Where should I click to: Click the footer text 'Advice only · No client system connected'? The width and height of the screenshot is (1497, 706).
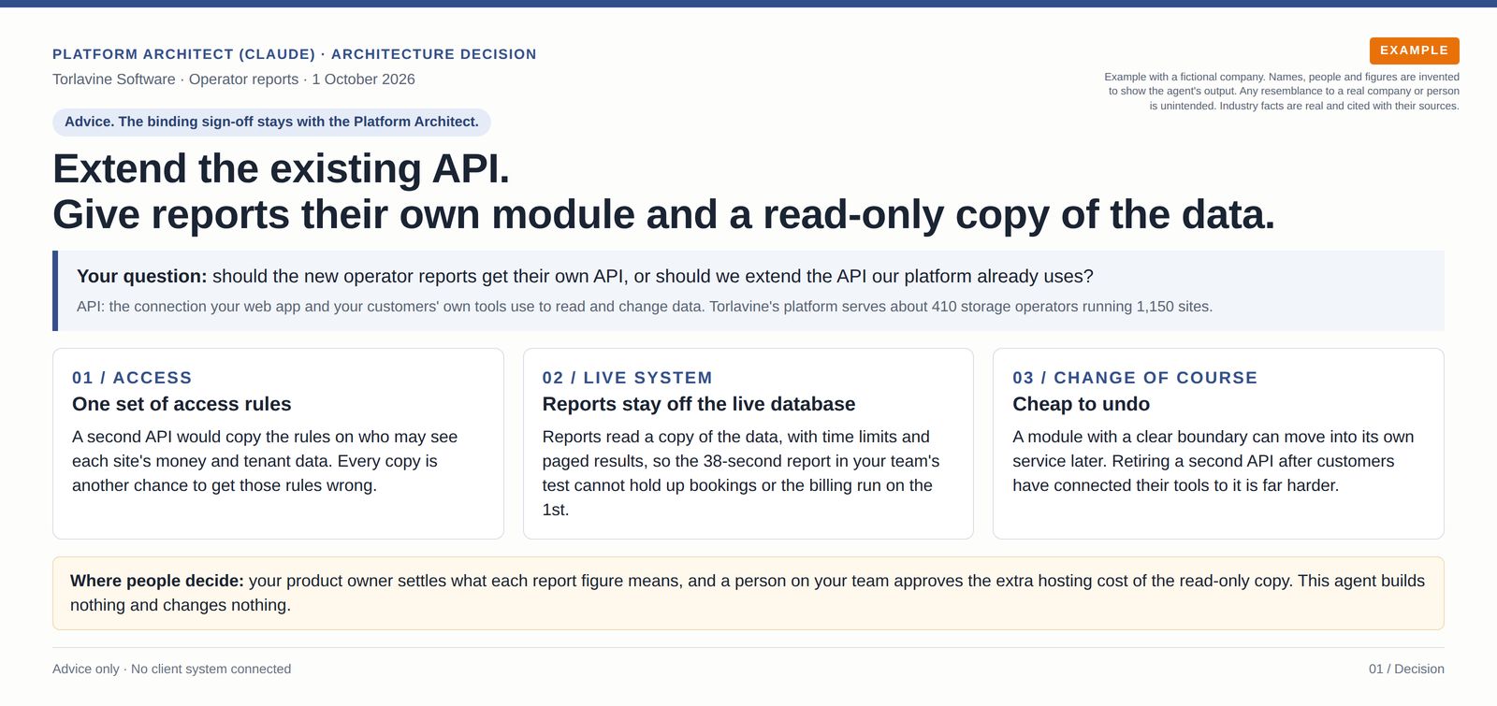[171, 669]
